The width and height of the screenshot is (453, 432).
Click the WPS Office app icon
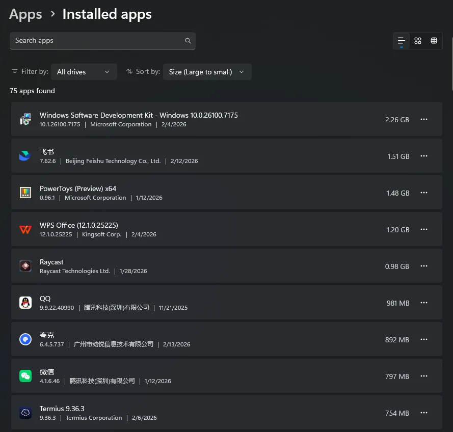(25, 230)
